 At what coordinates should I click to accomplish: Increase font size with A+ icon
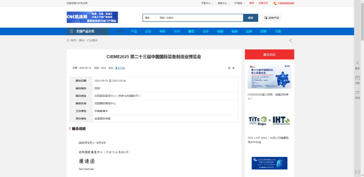tap(230, 68)
